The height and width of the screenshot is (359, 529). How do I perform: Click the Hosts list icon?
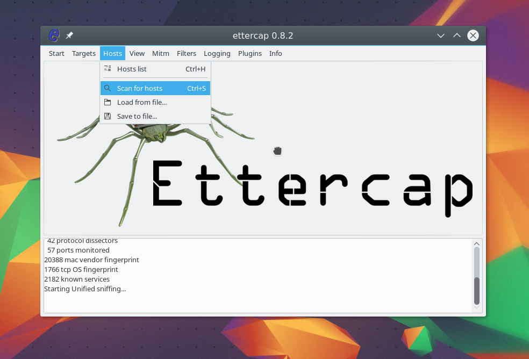click(x=108, y=68)
